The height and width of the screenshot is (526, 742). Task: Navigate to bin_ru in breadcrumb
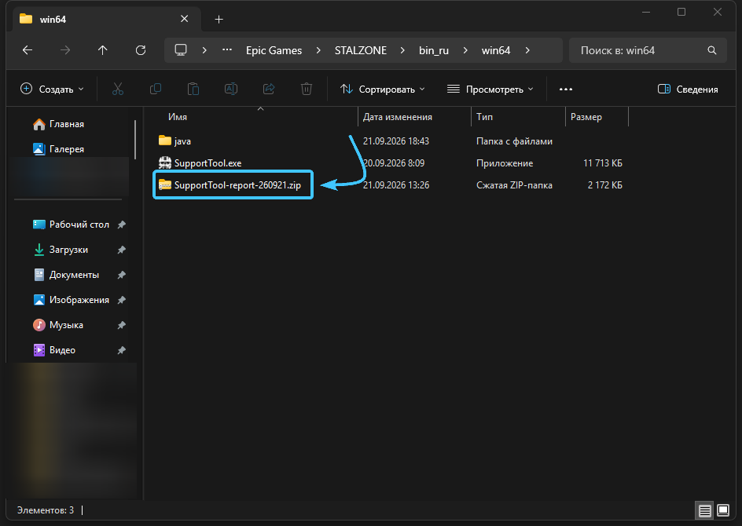pyautogui.click(x=434, y=50)
